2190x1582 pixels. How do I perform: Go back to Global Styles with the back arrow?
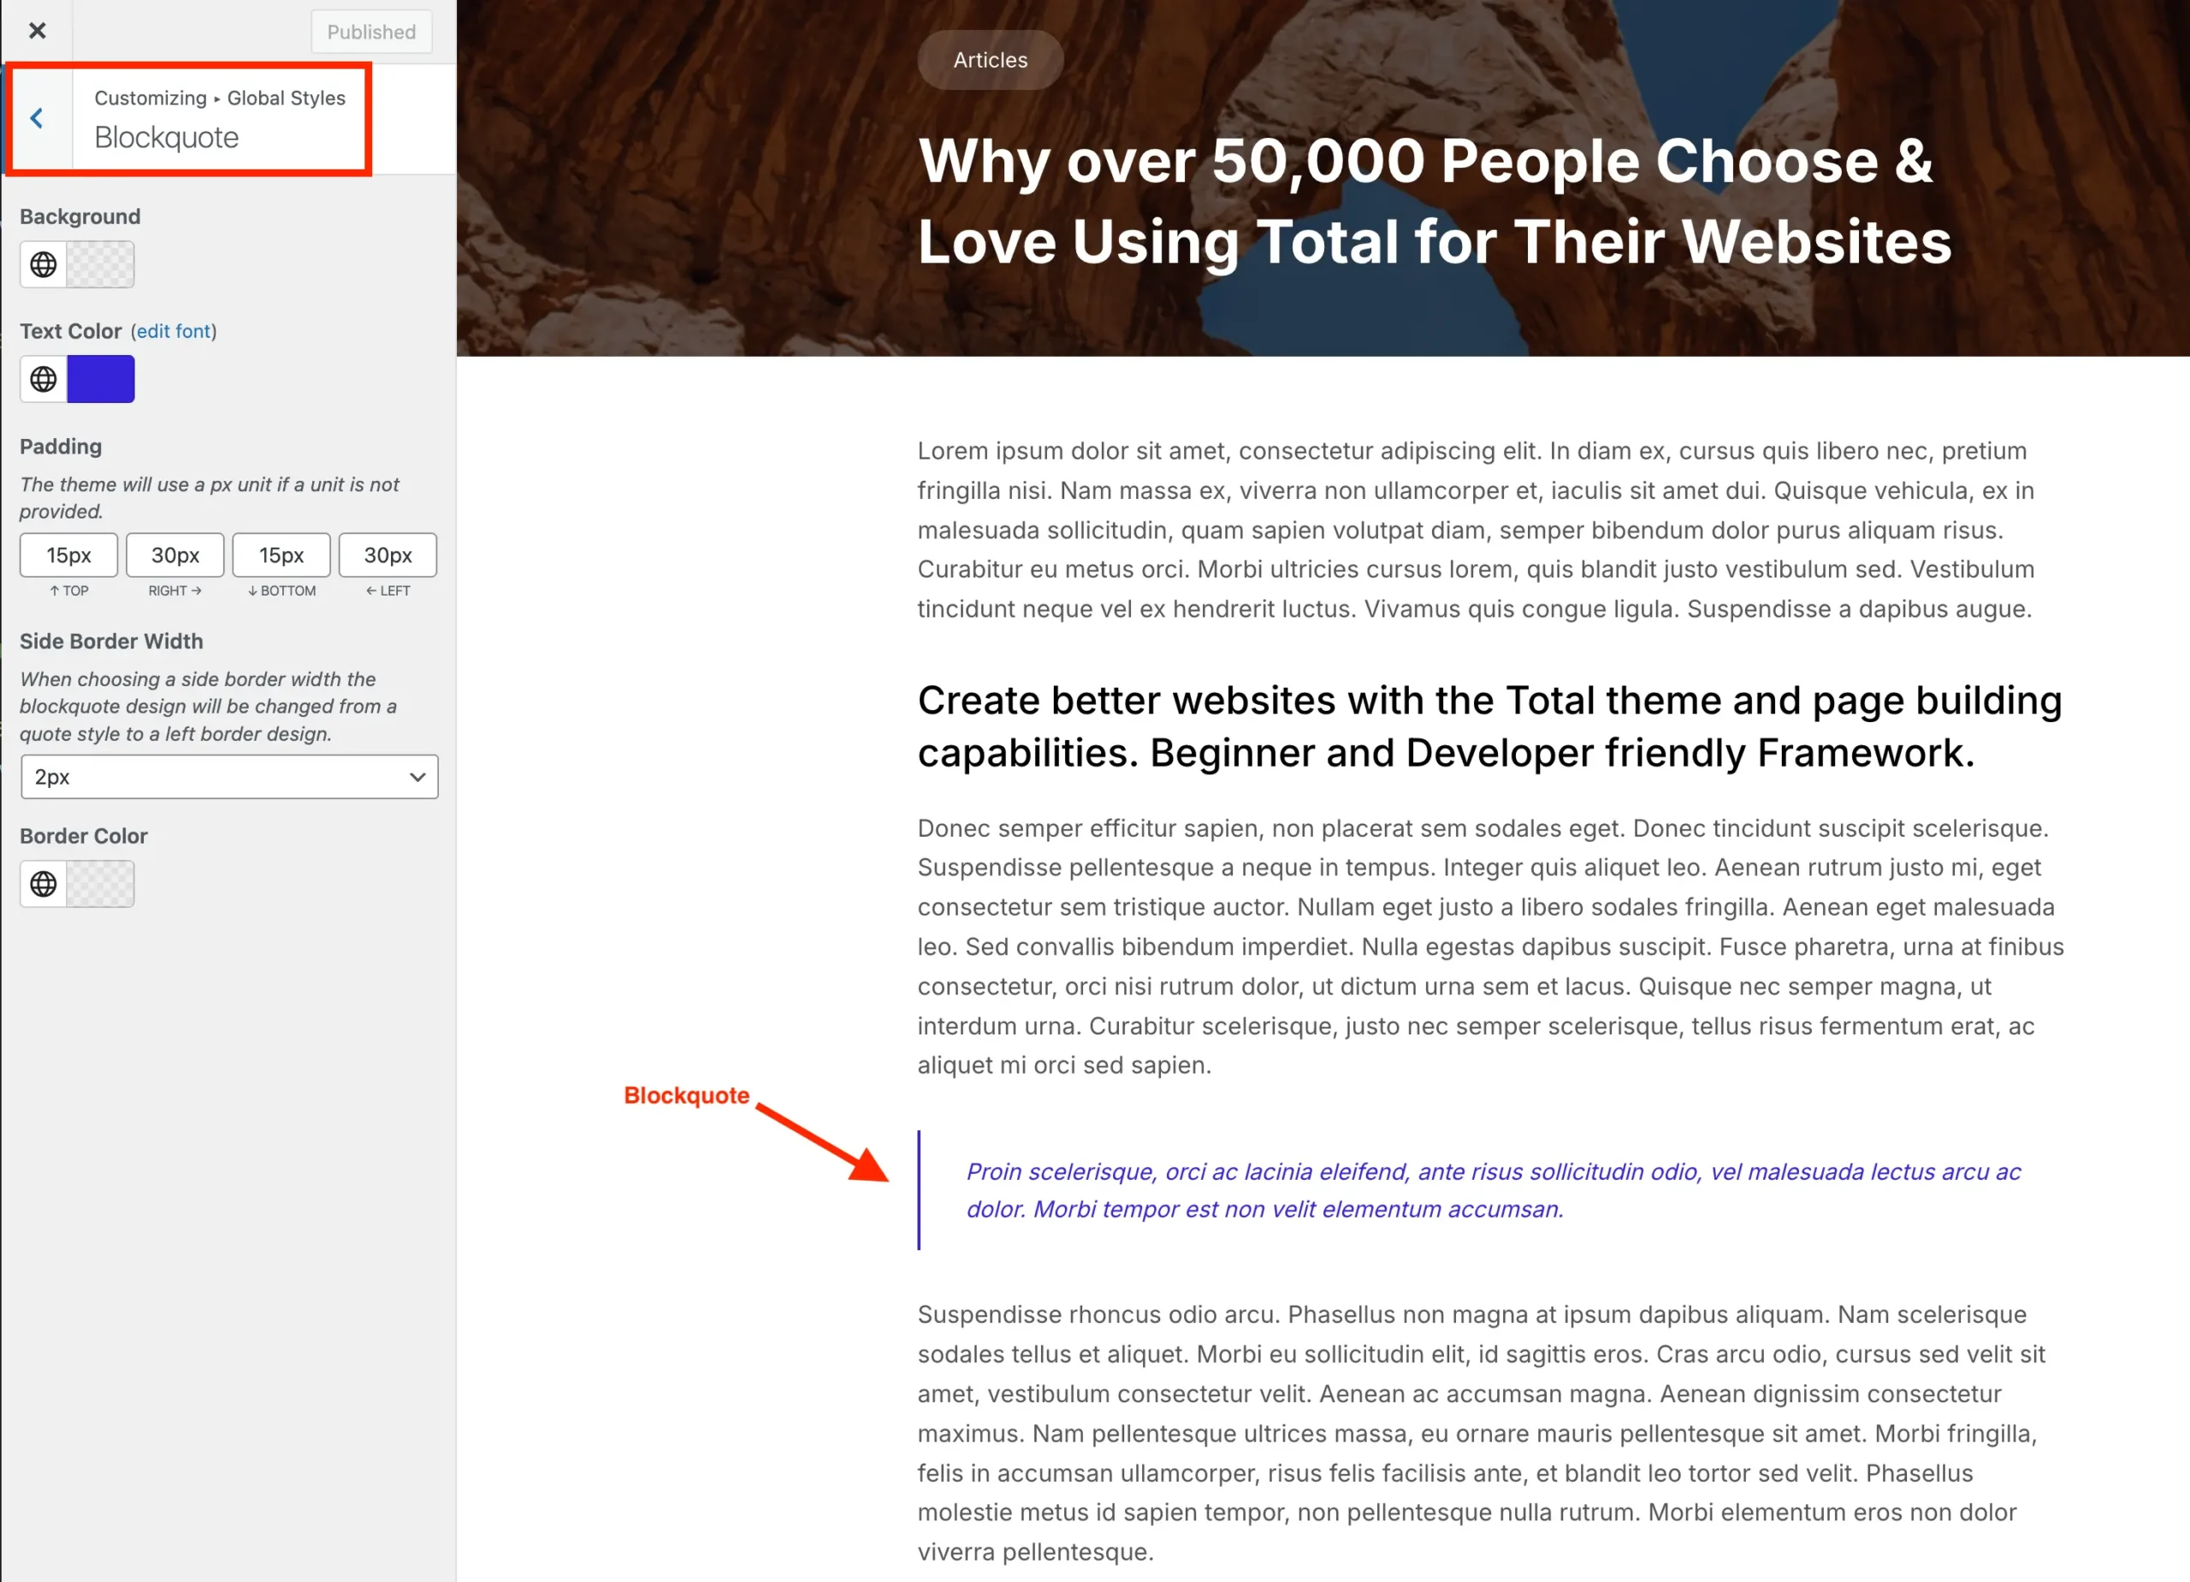[38, 119]
